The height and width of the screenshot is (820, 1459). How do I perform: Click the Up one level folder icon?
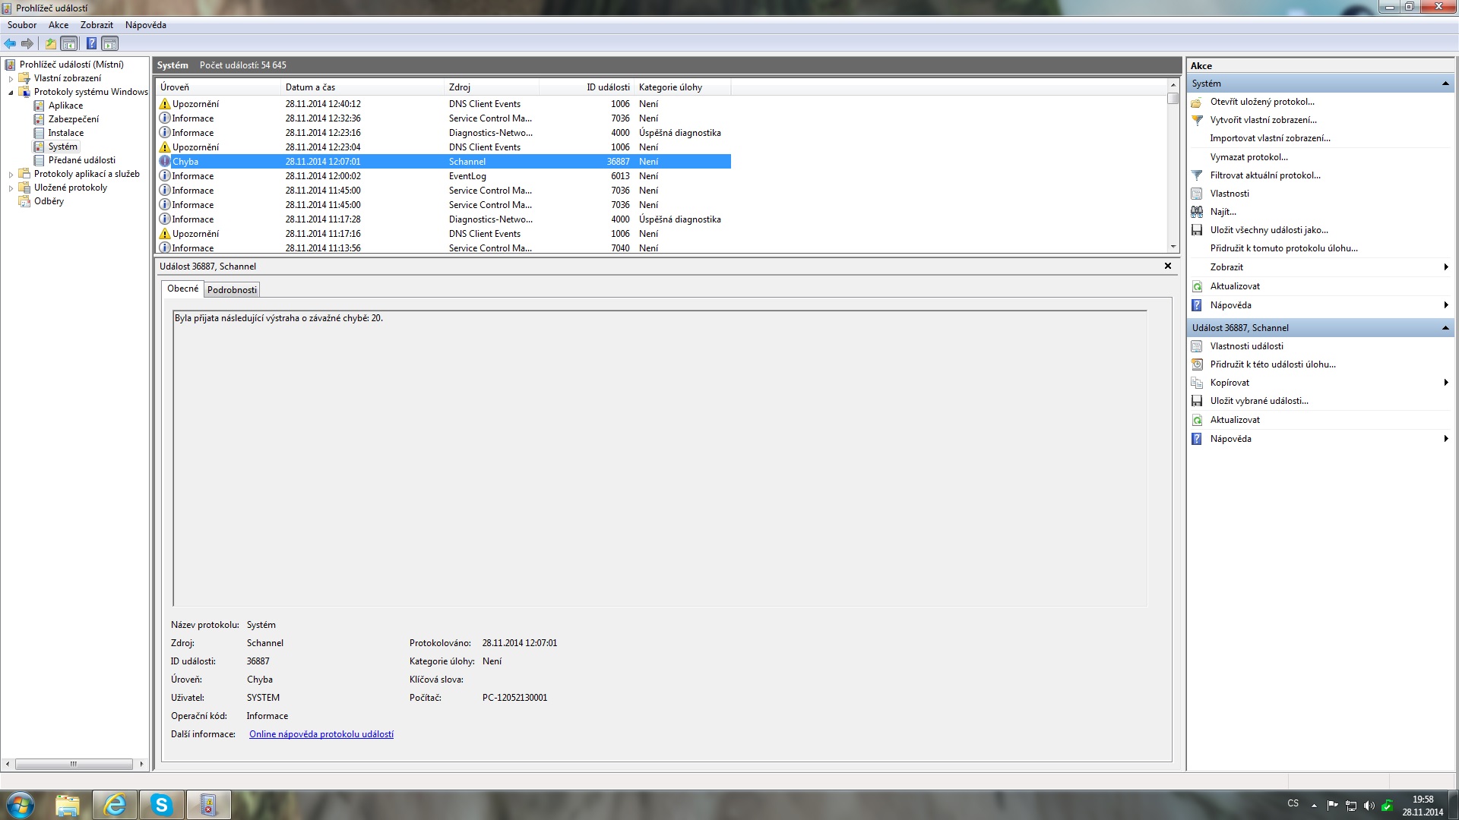[x=50, y=43]
